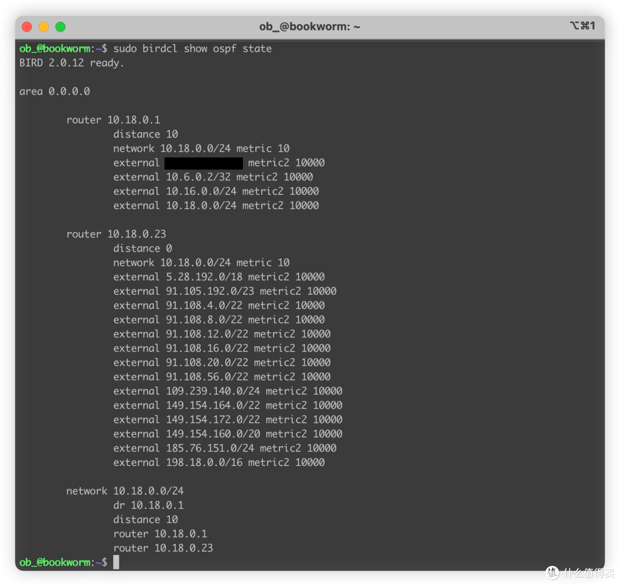Click the first green 'ob_@bookworm' prompt
This screenshot has width=620, height=586.
point(55,49)
